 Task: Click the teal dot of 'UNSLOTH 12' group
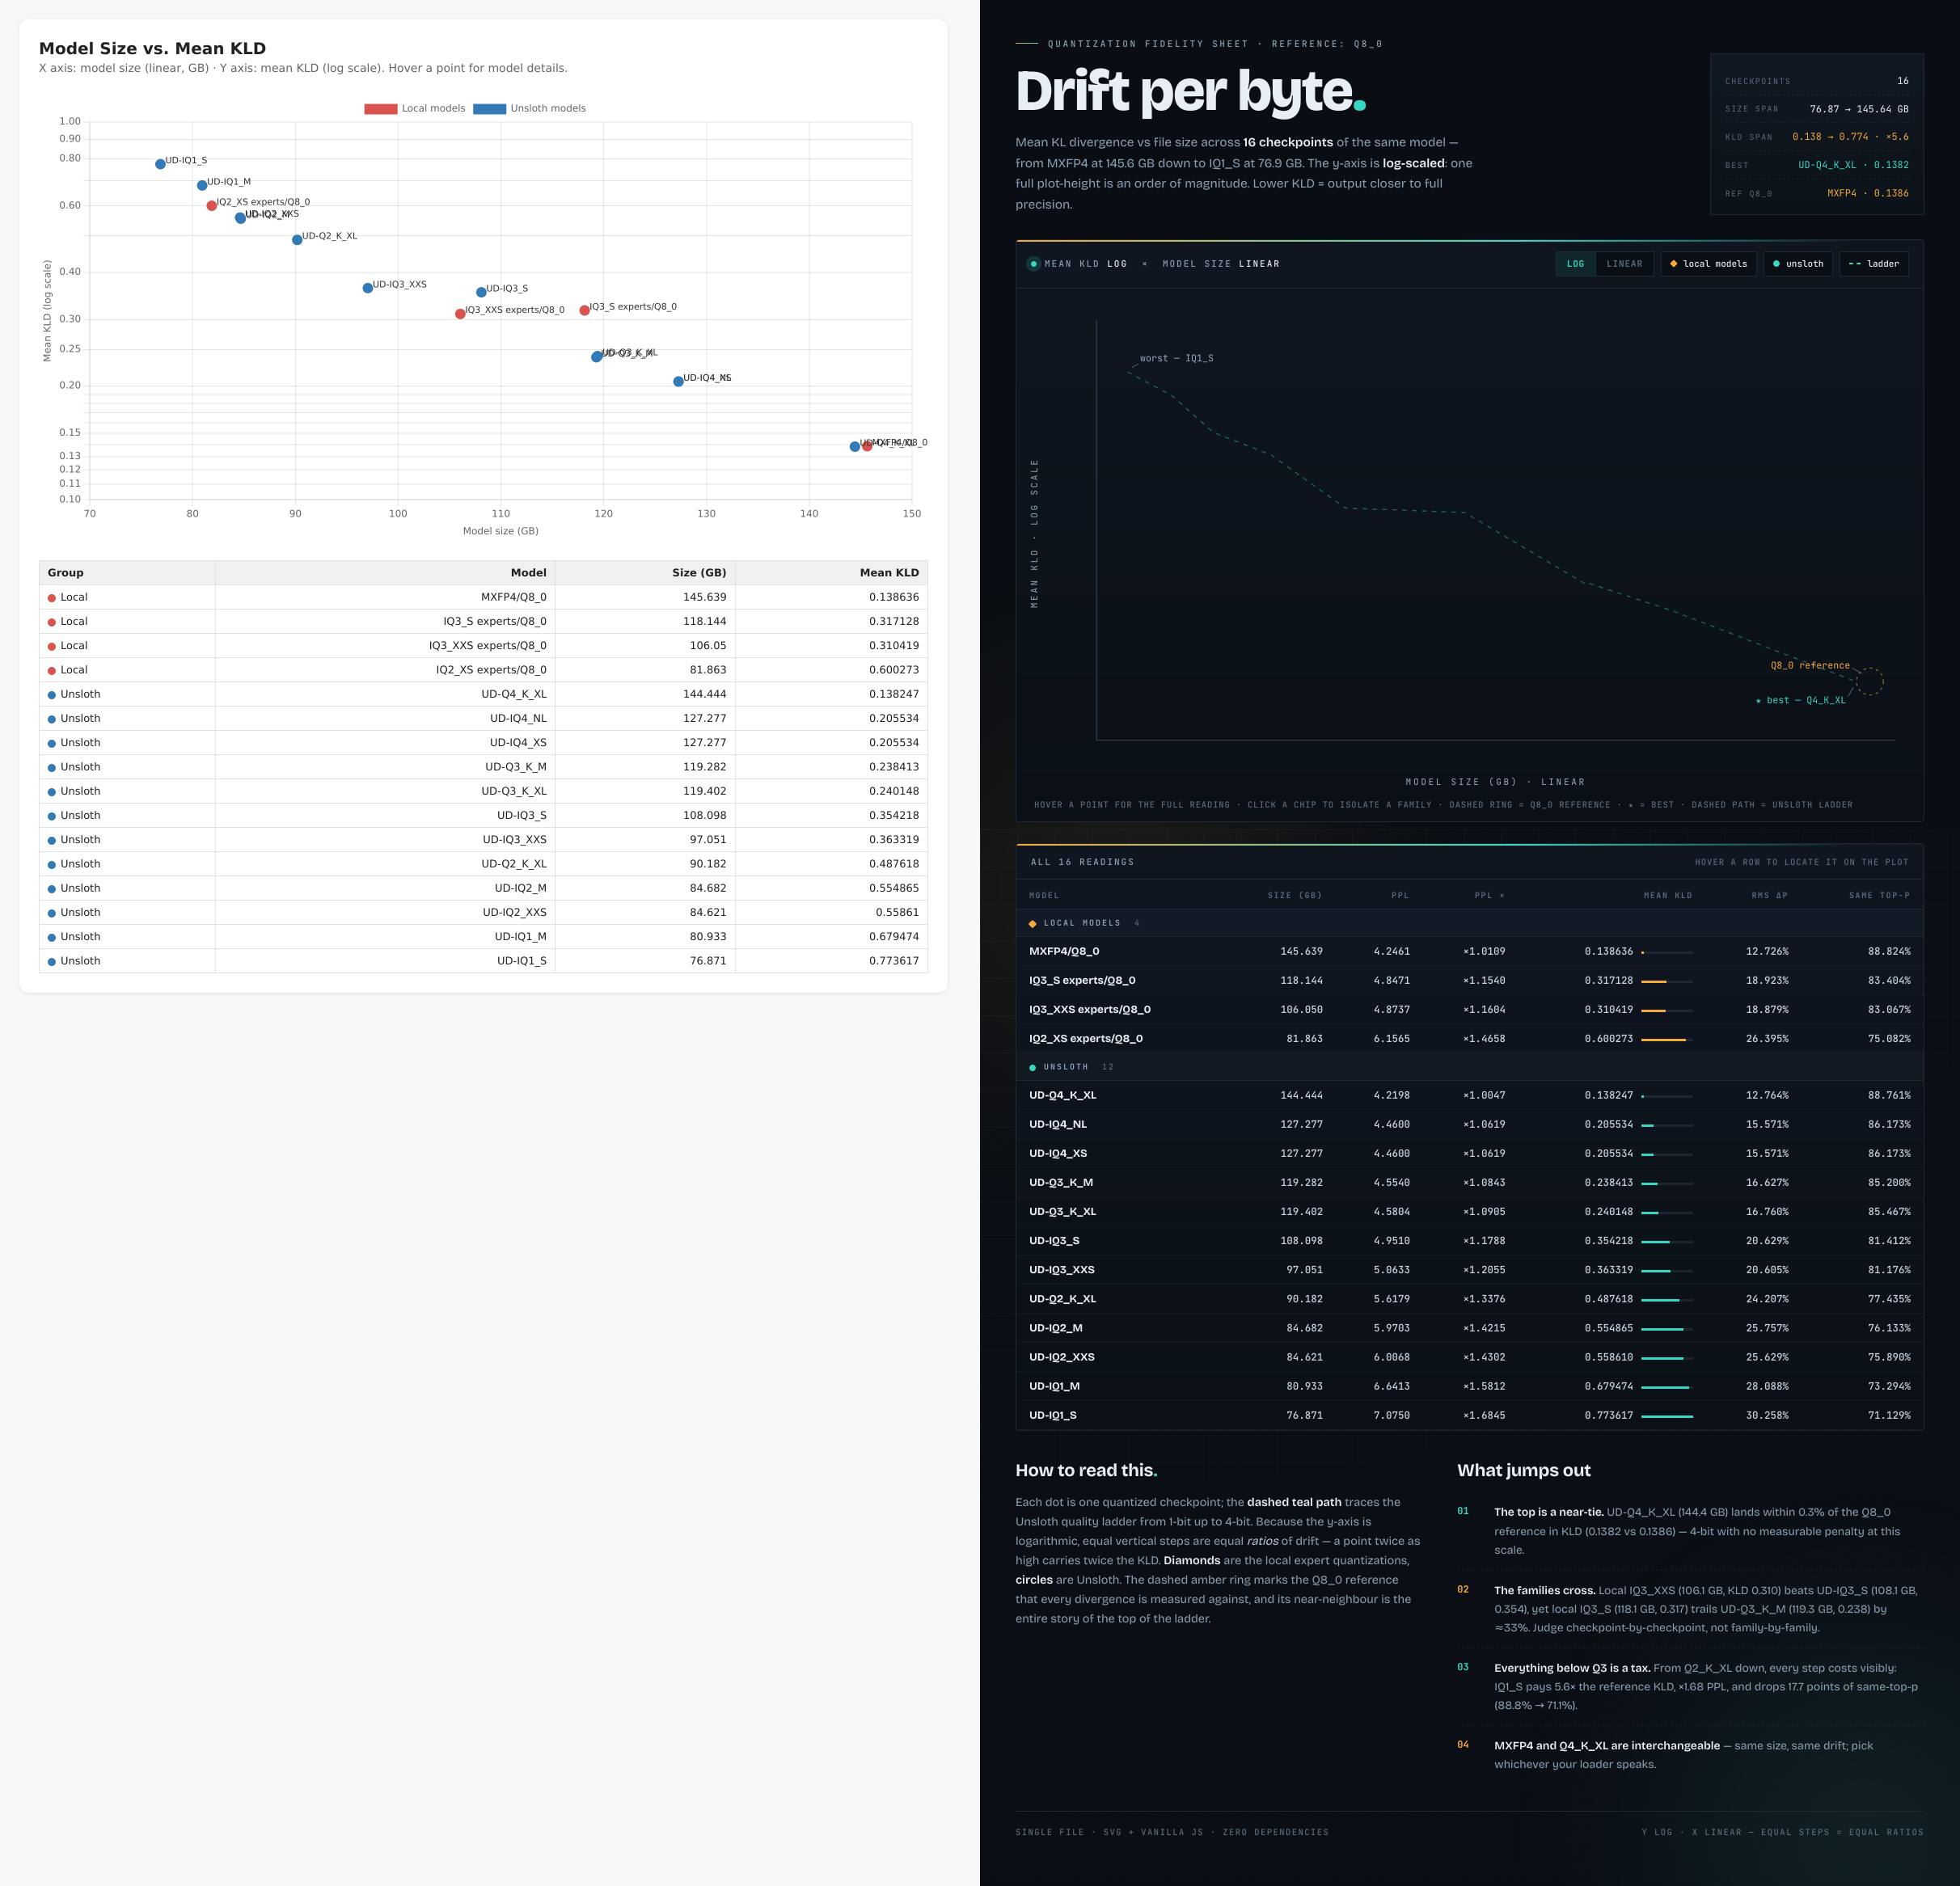(1032, 1067)
